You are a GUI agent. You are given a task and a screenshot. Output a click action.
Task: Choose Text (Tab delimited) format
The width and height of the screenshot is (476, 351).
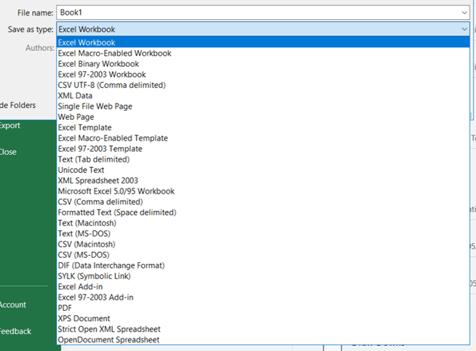click(x=263, y=159)
